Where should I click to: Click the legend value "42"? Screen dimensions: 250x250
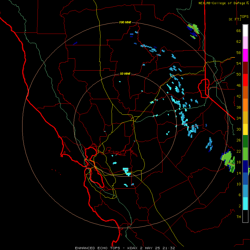tap(239, 96)
